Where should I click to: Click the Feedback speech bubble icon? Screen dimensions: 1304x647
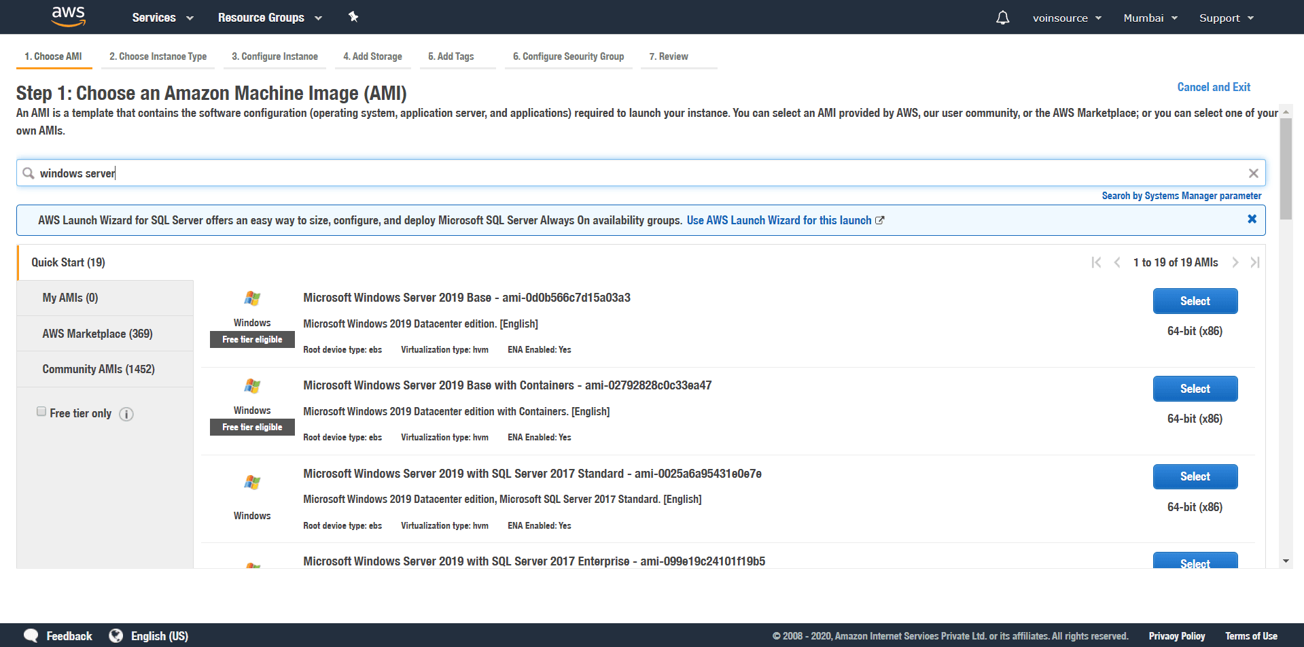(31, 636)
